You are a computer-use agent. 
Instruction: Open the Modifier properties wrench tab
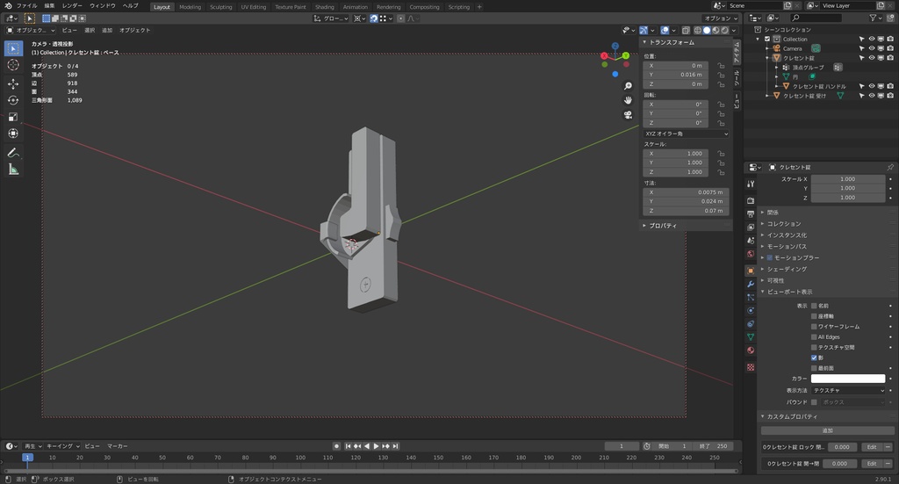pyautogui.click(x=751, y=284)
